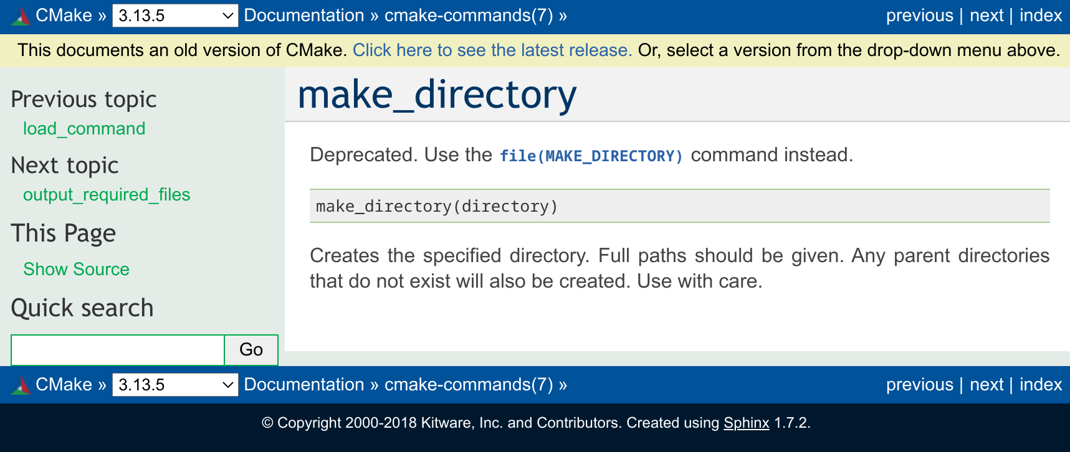Screen dimensions: 1070x452
Task: Navigate to the load_command previous topic
Action: 83,129
